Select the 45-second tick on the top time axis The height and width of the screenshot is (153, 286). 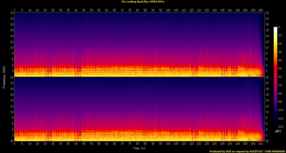[84, 10]
